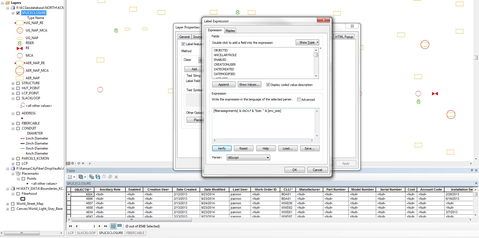
Task: Collapse the CONDUIT layer node
Action: 13,129
